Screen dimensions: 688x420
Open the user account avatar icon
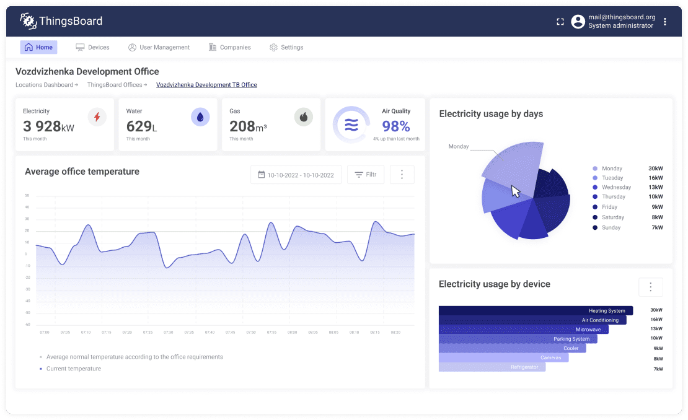[578, 22]
